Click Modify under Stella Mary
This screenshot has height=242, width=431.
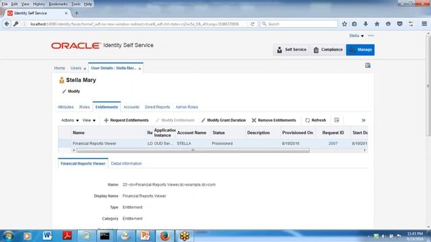[71, 91]
